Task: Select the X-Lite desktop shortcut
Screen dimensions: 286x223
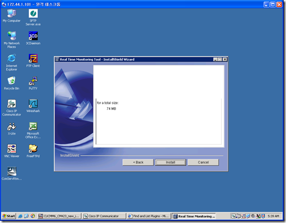Action: coord(12,128)
